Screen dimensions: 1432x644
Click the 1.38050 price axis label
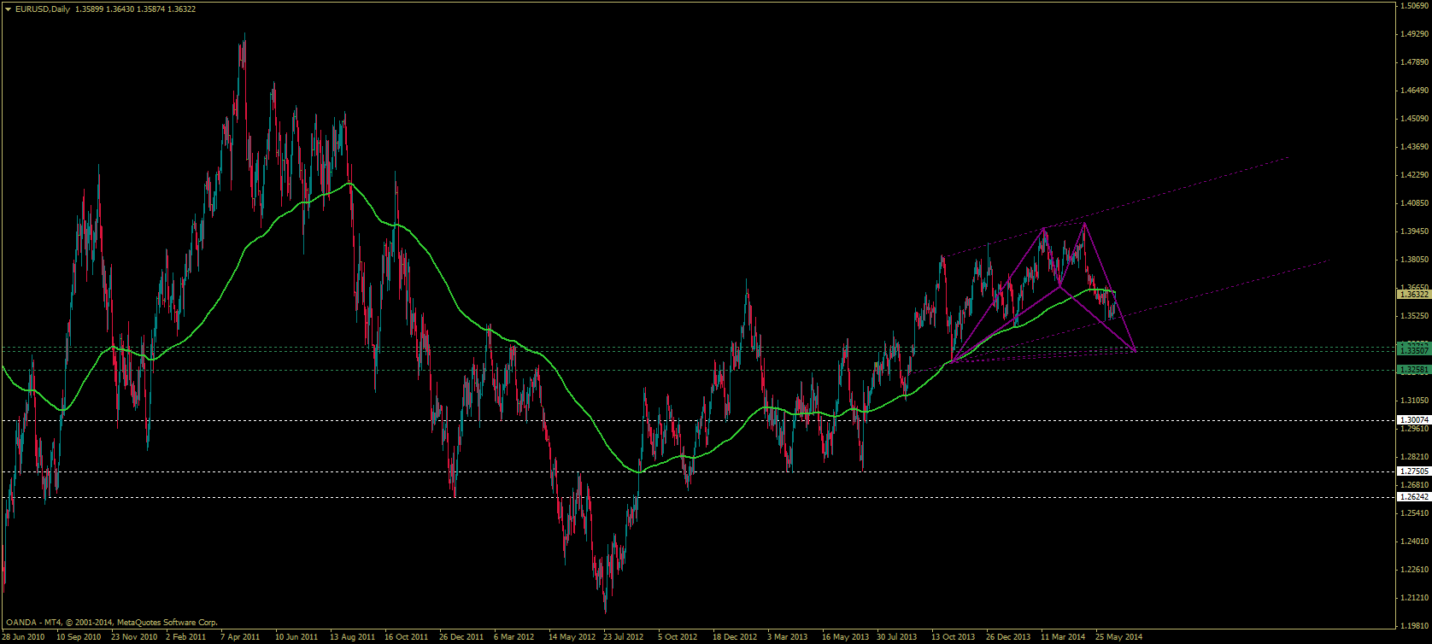(1416, 260)
